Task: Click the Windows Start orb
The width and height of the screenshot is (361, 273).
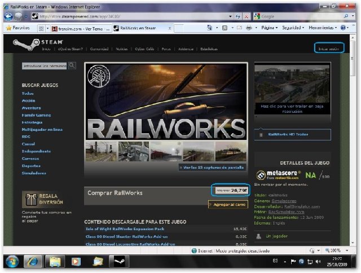Action: [12, 262]
